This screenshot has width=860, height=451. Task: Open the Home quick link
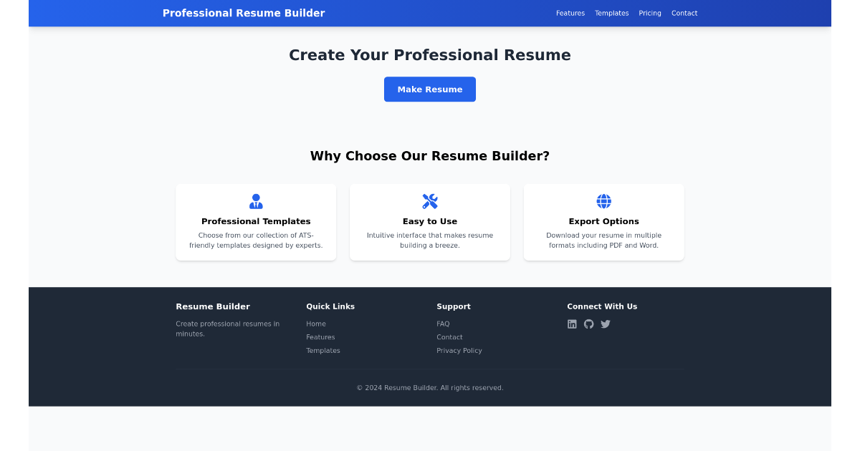tap(316, 324)
